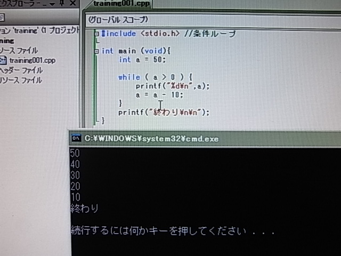Select the ソース ファイル folder
This screenshot has height=256, width=341.
point(19,51)
